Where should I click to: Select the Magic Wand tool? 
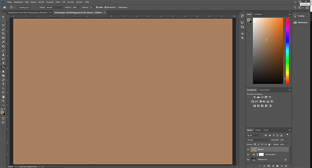3,30
